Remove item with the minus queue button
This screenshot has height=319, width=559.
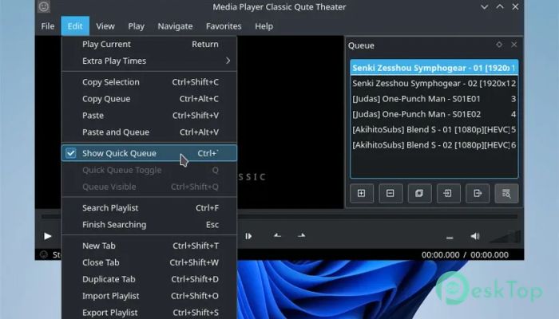[391, 193]
